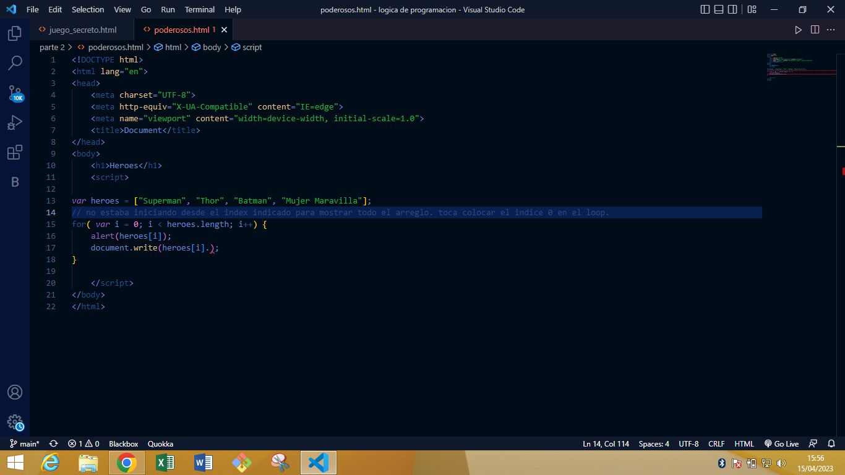
Task: Open the Selection menu
Action: 88,9
